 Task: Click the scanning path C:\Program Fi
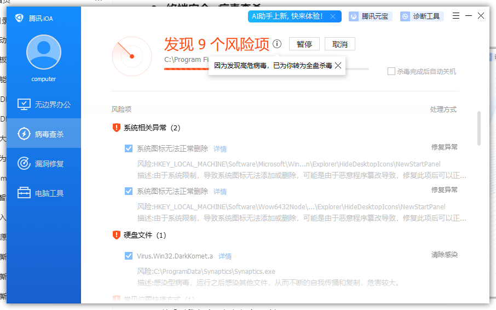pyautogui.click(x=186, y=60)
